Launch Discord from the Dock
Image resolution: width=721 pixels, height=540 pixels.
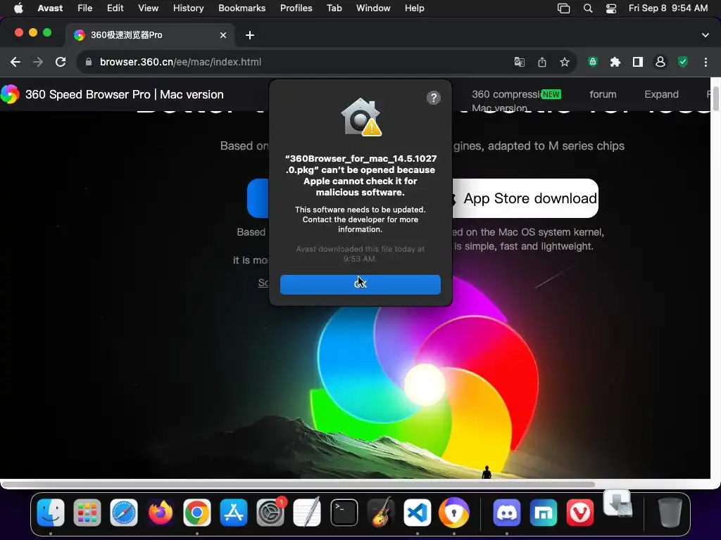[507, 513]
